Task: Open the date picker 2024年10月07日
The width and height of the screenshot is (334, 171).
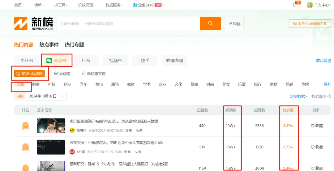Action: coord(46,96)
